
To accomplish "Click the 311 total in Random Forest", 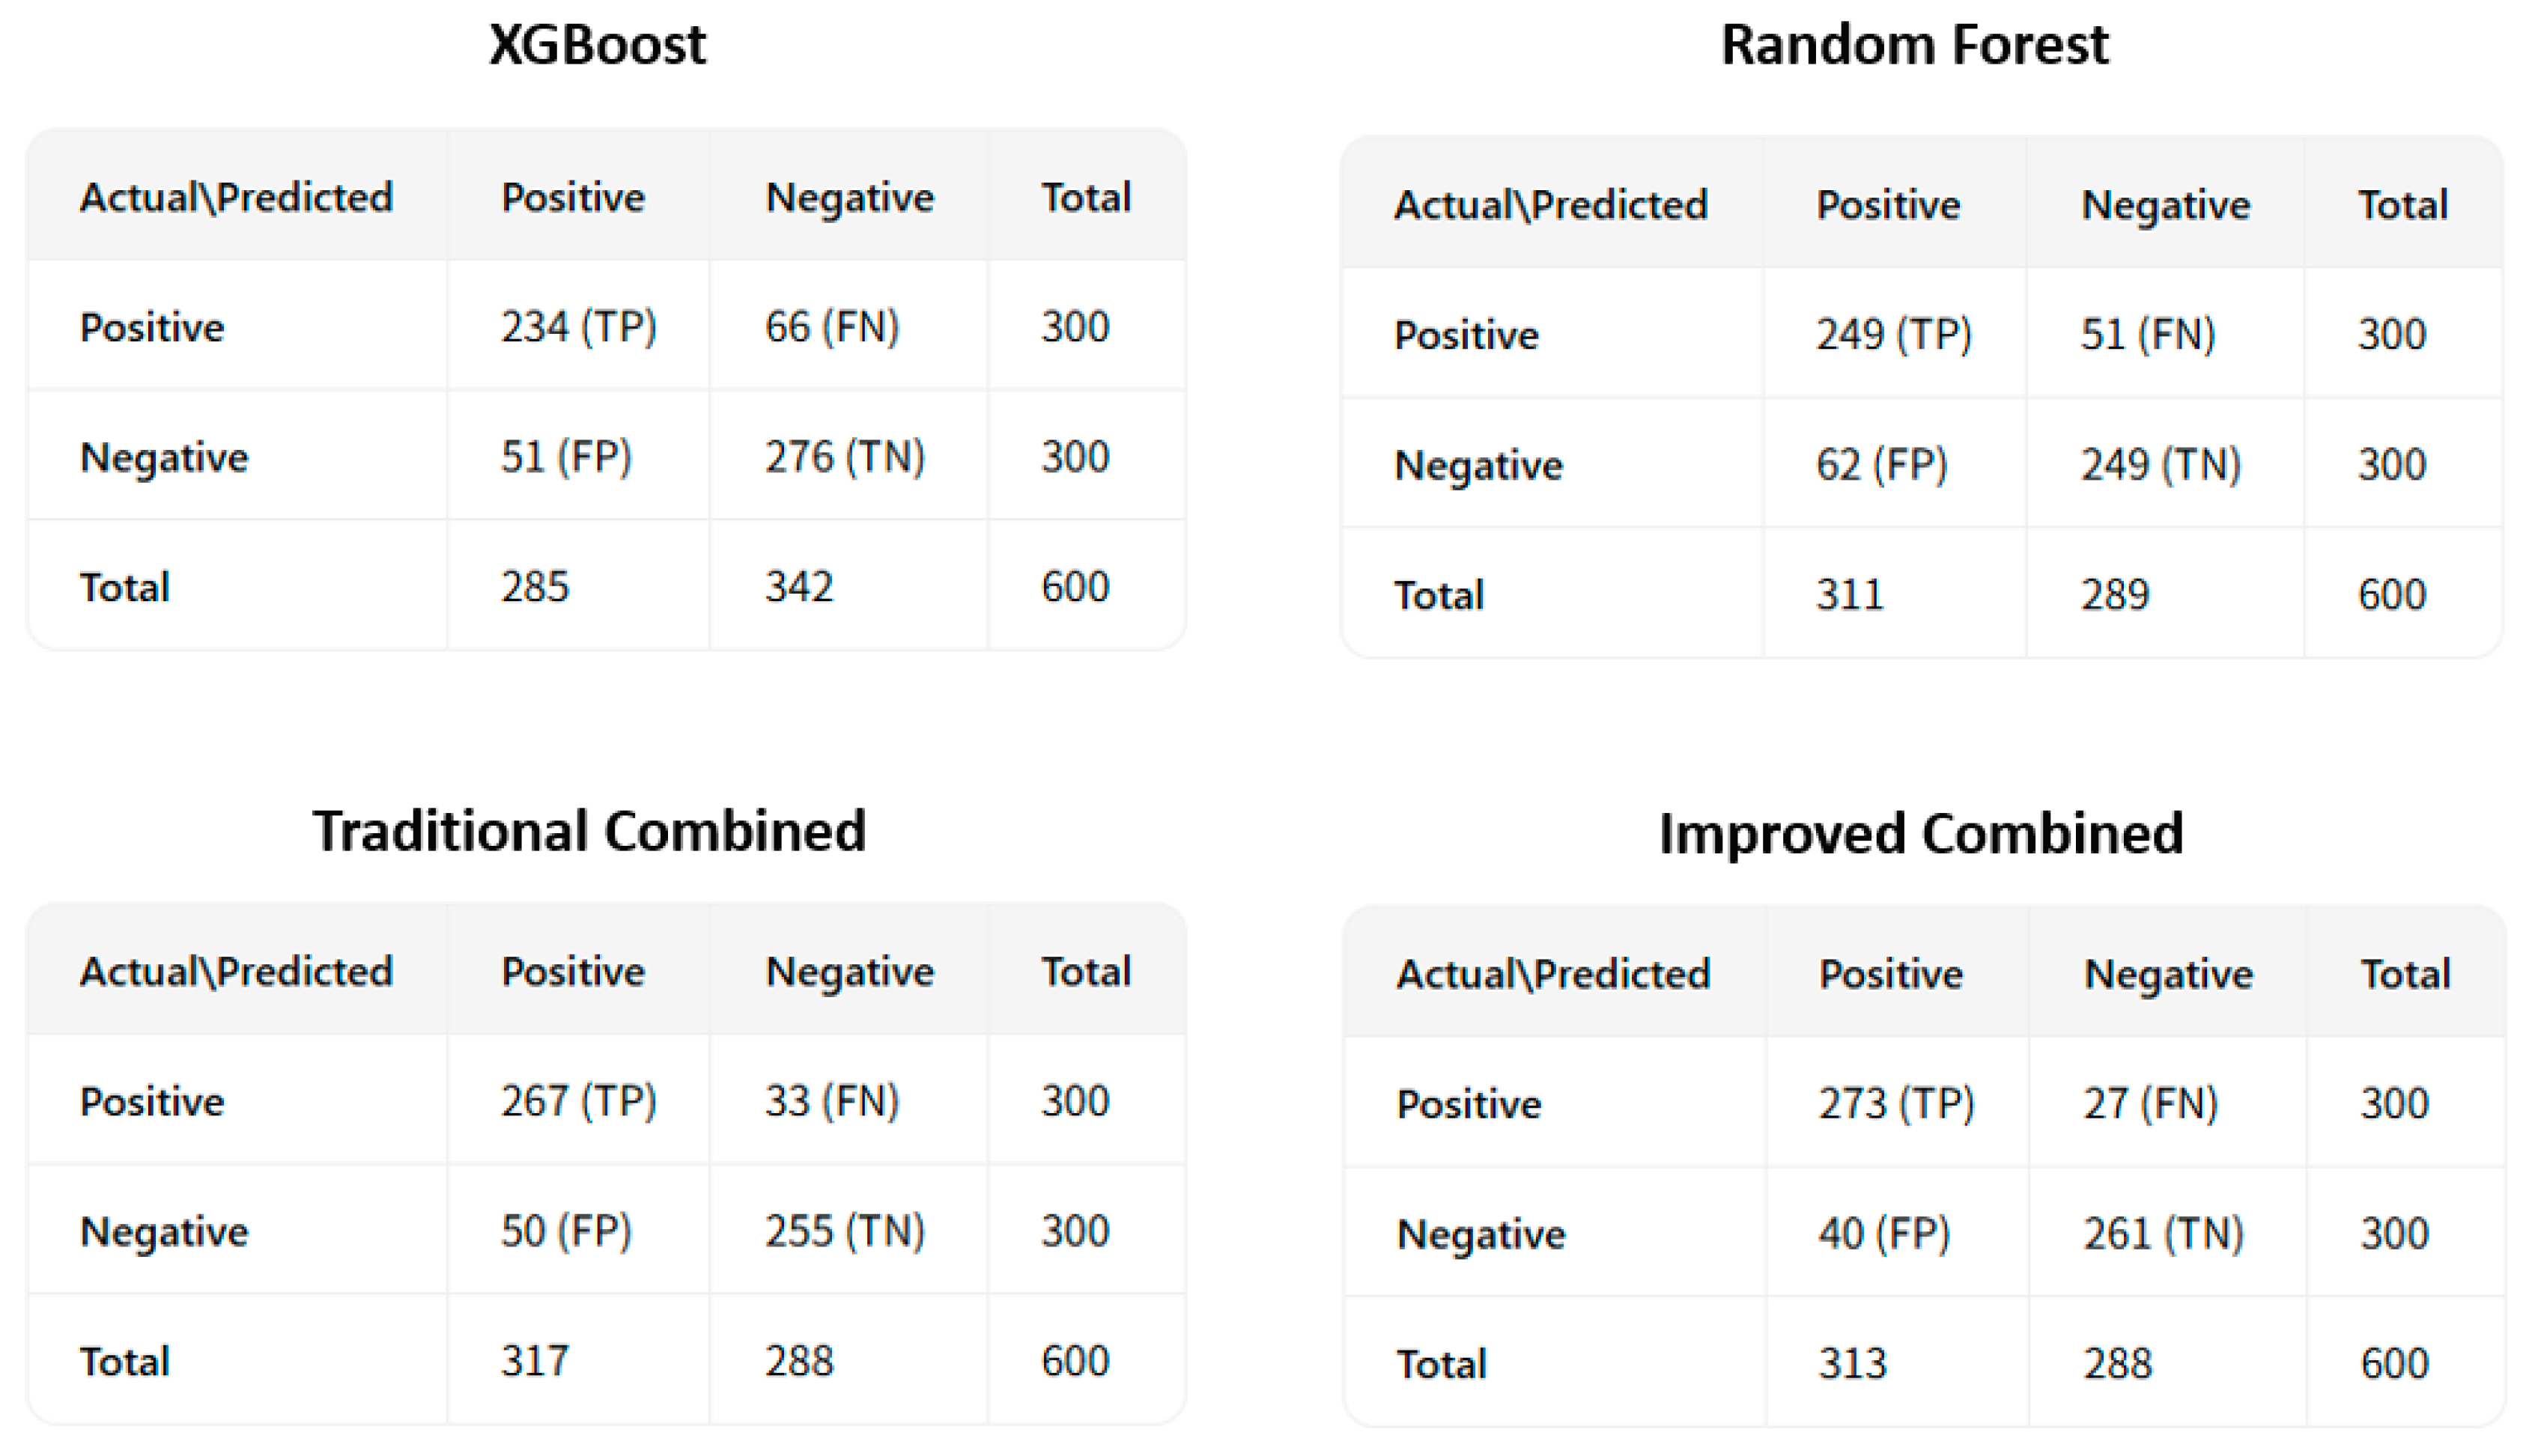I will pos(1850,595).
